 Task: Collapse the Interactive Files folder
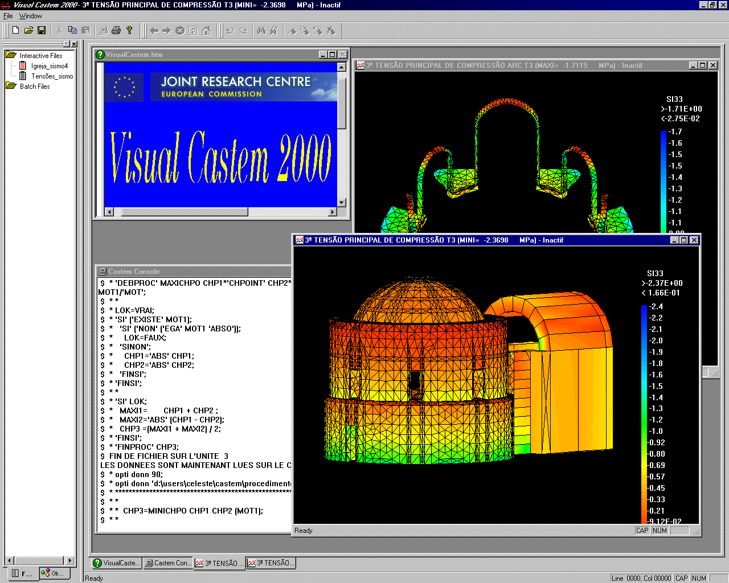(x=11, y=55)
